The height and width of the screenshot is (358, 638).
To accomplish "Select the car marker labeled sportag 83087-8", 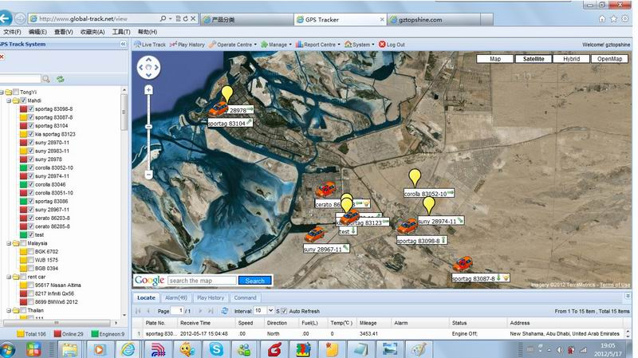I will (463, 264).
